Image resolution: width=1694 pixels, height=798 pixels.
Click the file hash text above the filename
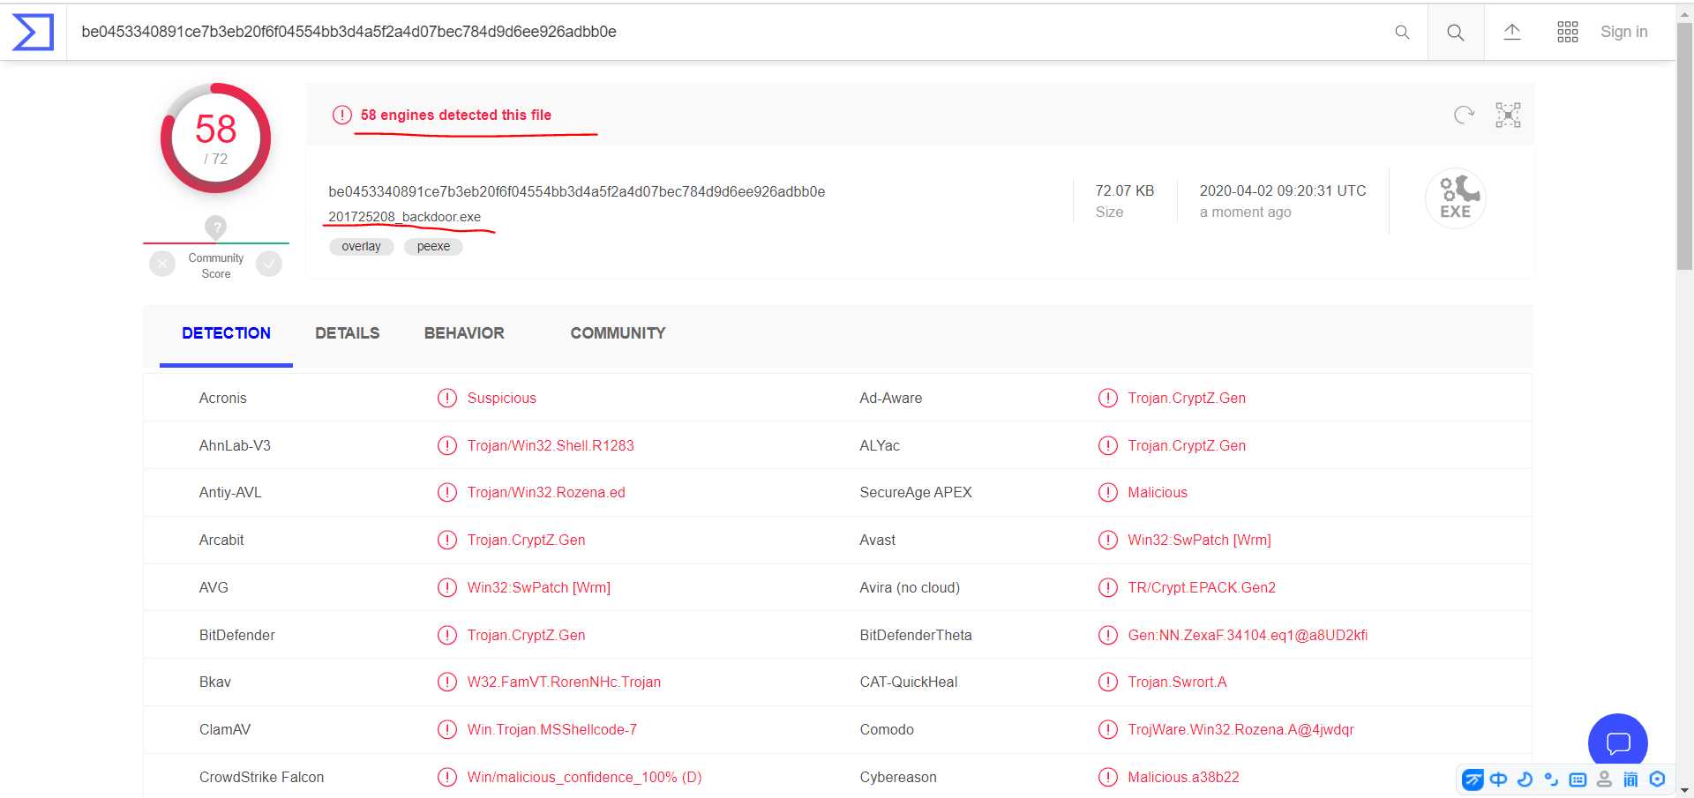[577, 191]
